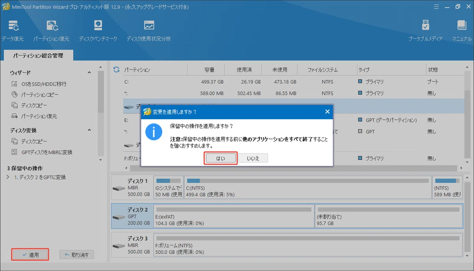Click ファイルシステム column header
The width and height of the screenshot is (474, 271).
coord(323,70)
